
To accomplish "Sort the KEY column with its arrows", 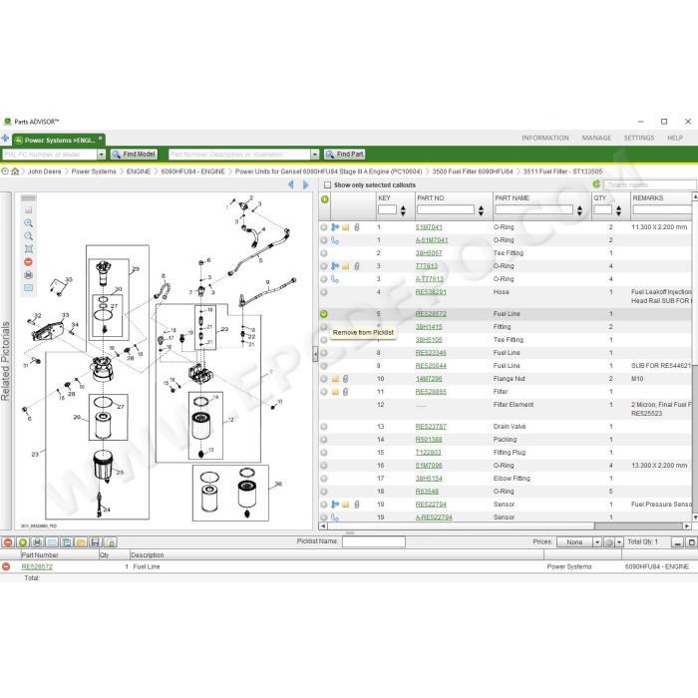I will pos(403,210).
